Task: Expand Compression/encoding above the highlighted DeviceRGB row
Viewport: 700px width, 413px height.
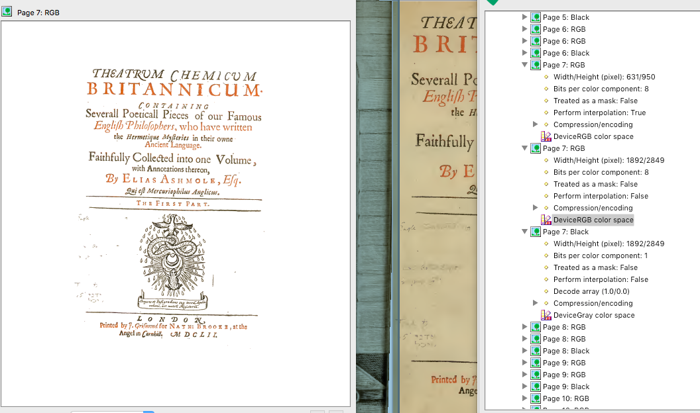Action: (x=535, y=208)
